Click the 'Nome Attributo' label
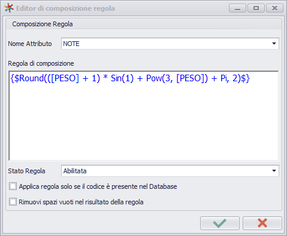The height and width of the screenshot is (236, 287). (x=30, y=44)
